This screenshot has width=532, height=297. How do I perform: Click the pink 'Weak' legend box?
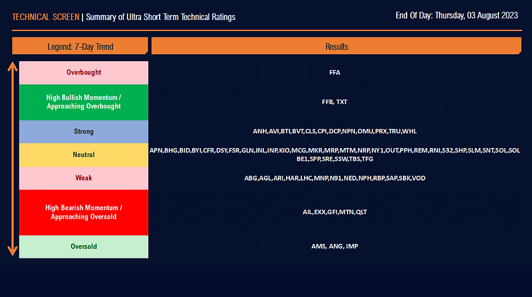pyautogui.click(x=84, y=178)
